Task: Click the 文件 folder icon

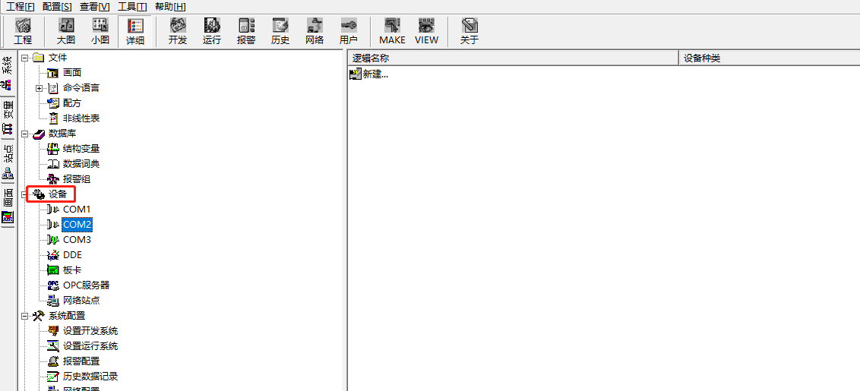Action: tap(38, 58)
